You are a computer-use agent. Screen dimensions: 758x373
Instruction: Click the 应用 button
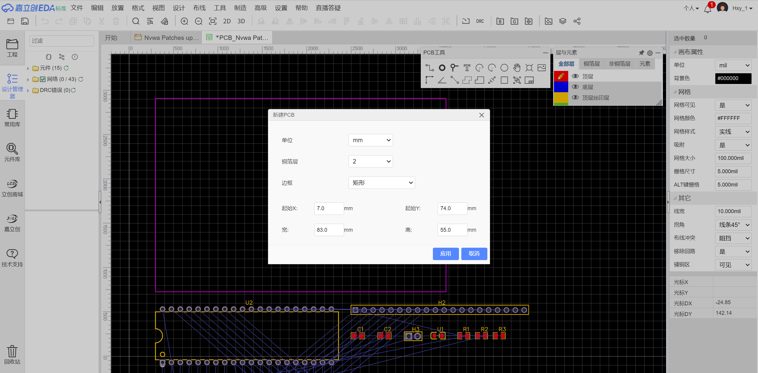[445, 254]
